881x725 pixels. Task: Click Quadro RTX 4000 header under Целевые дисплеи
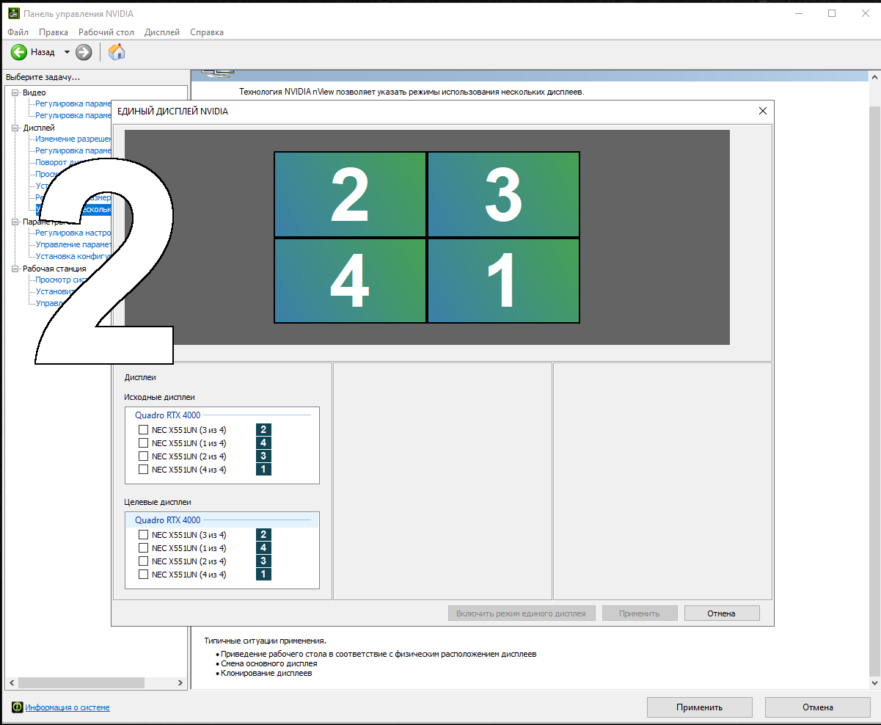[x=167, y=520]
